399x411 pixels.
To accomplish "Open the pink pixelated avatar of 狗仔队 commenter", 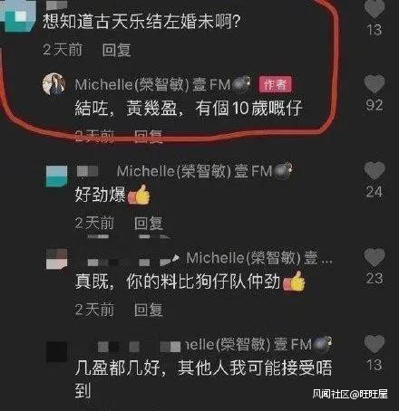I will click(x=56, y=259).
